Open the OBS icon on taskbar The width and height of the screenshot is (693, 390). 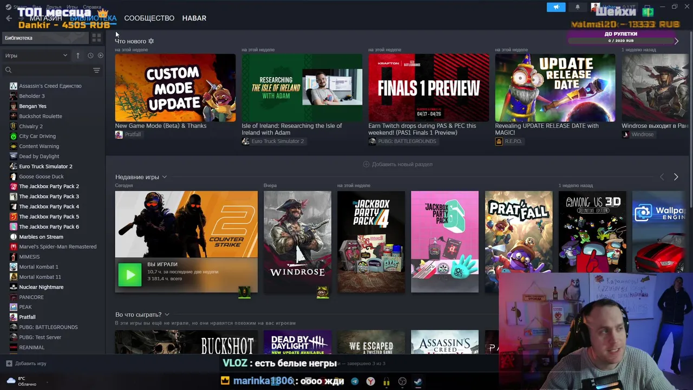tap(402, 381)
